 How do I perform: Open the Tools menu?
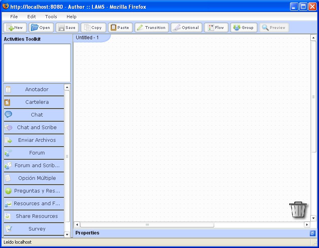pyautogui.click(x=51, y=17)
